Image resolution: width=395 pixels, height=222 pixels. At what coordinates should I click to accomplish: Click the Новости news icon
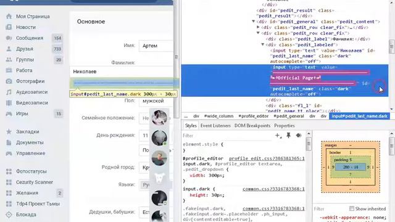pyautogui.click(x=9, y=27)
